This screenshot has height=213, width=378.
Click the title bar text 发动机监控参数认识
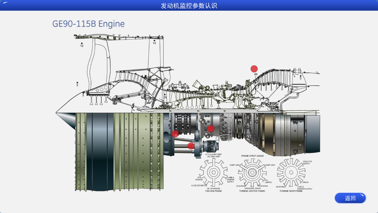click(189, 6)
